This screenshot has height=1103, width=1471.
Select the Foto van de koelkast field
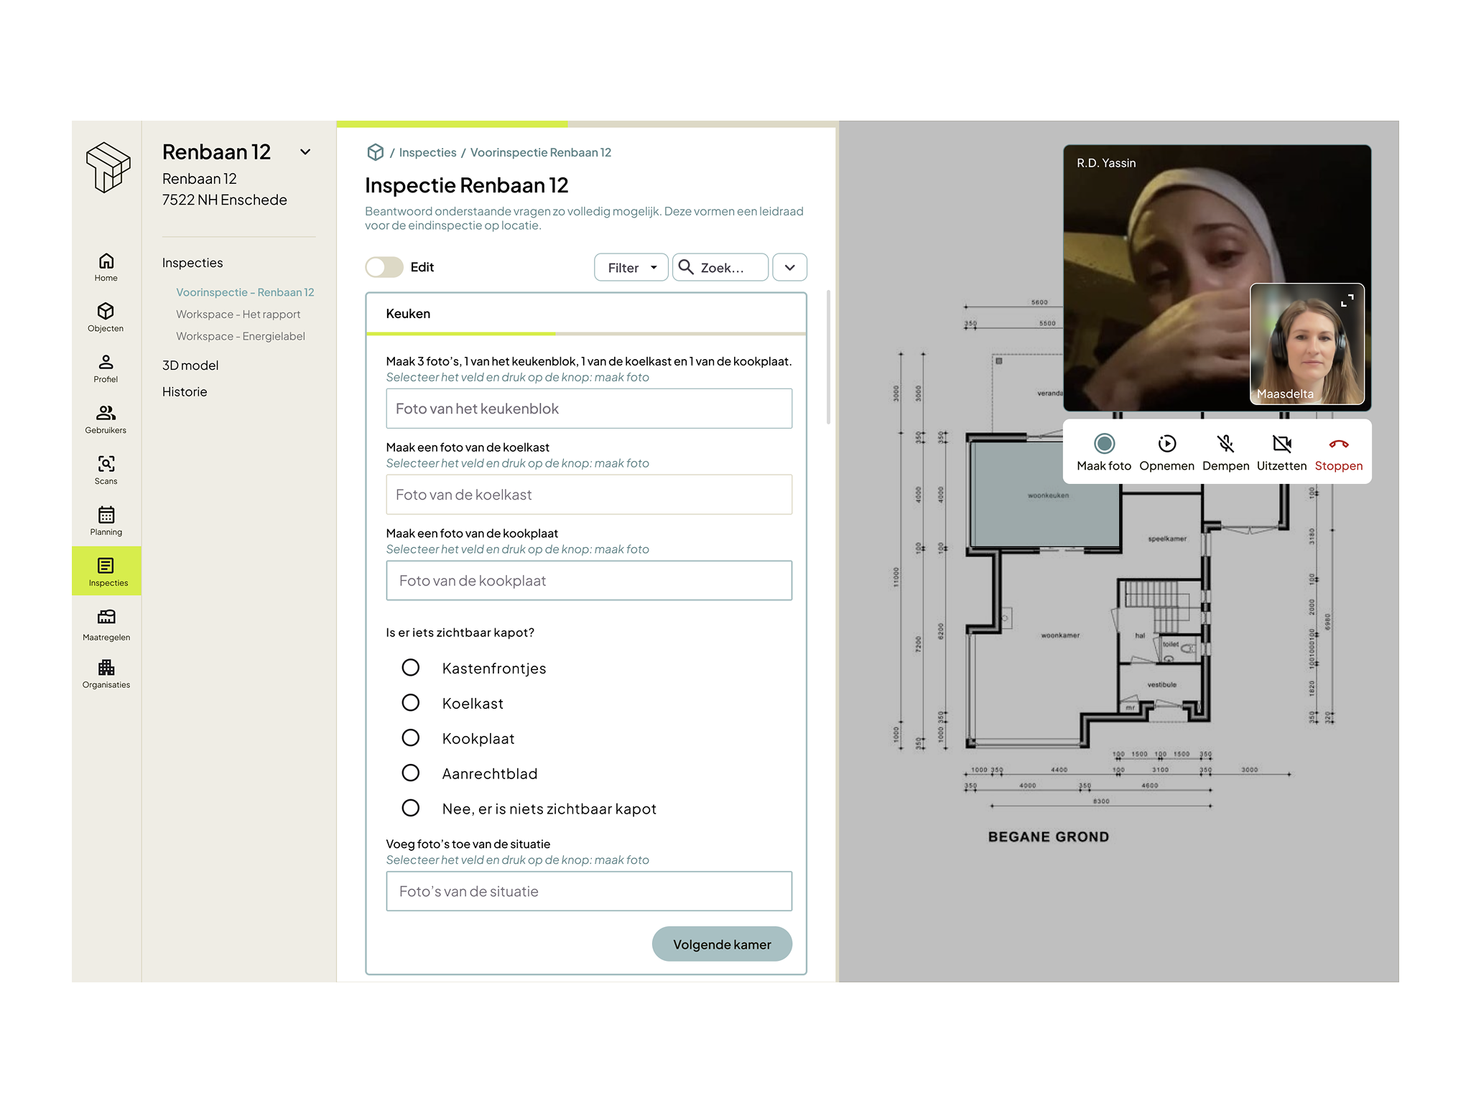589,495
